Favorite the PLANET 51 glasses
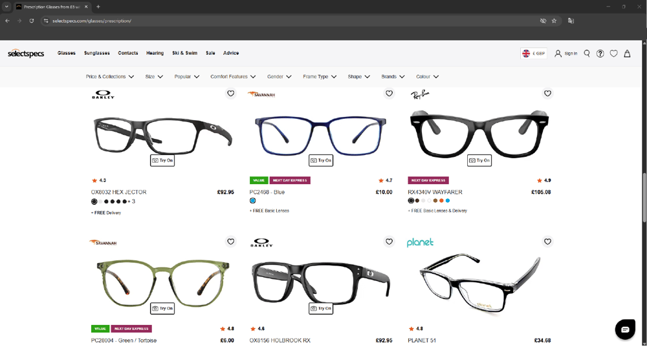 click(x=547, y=242)
